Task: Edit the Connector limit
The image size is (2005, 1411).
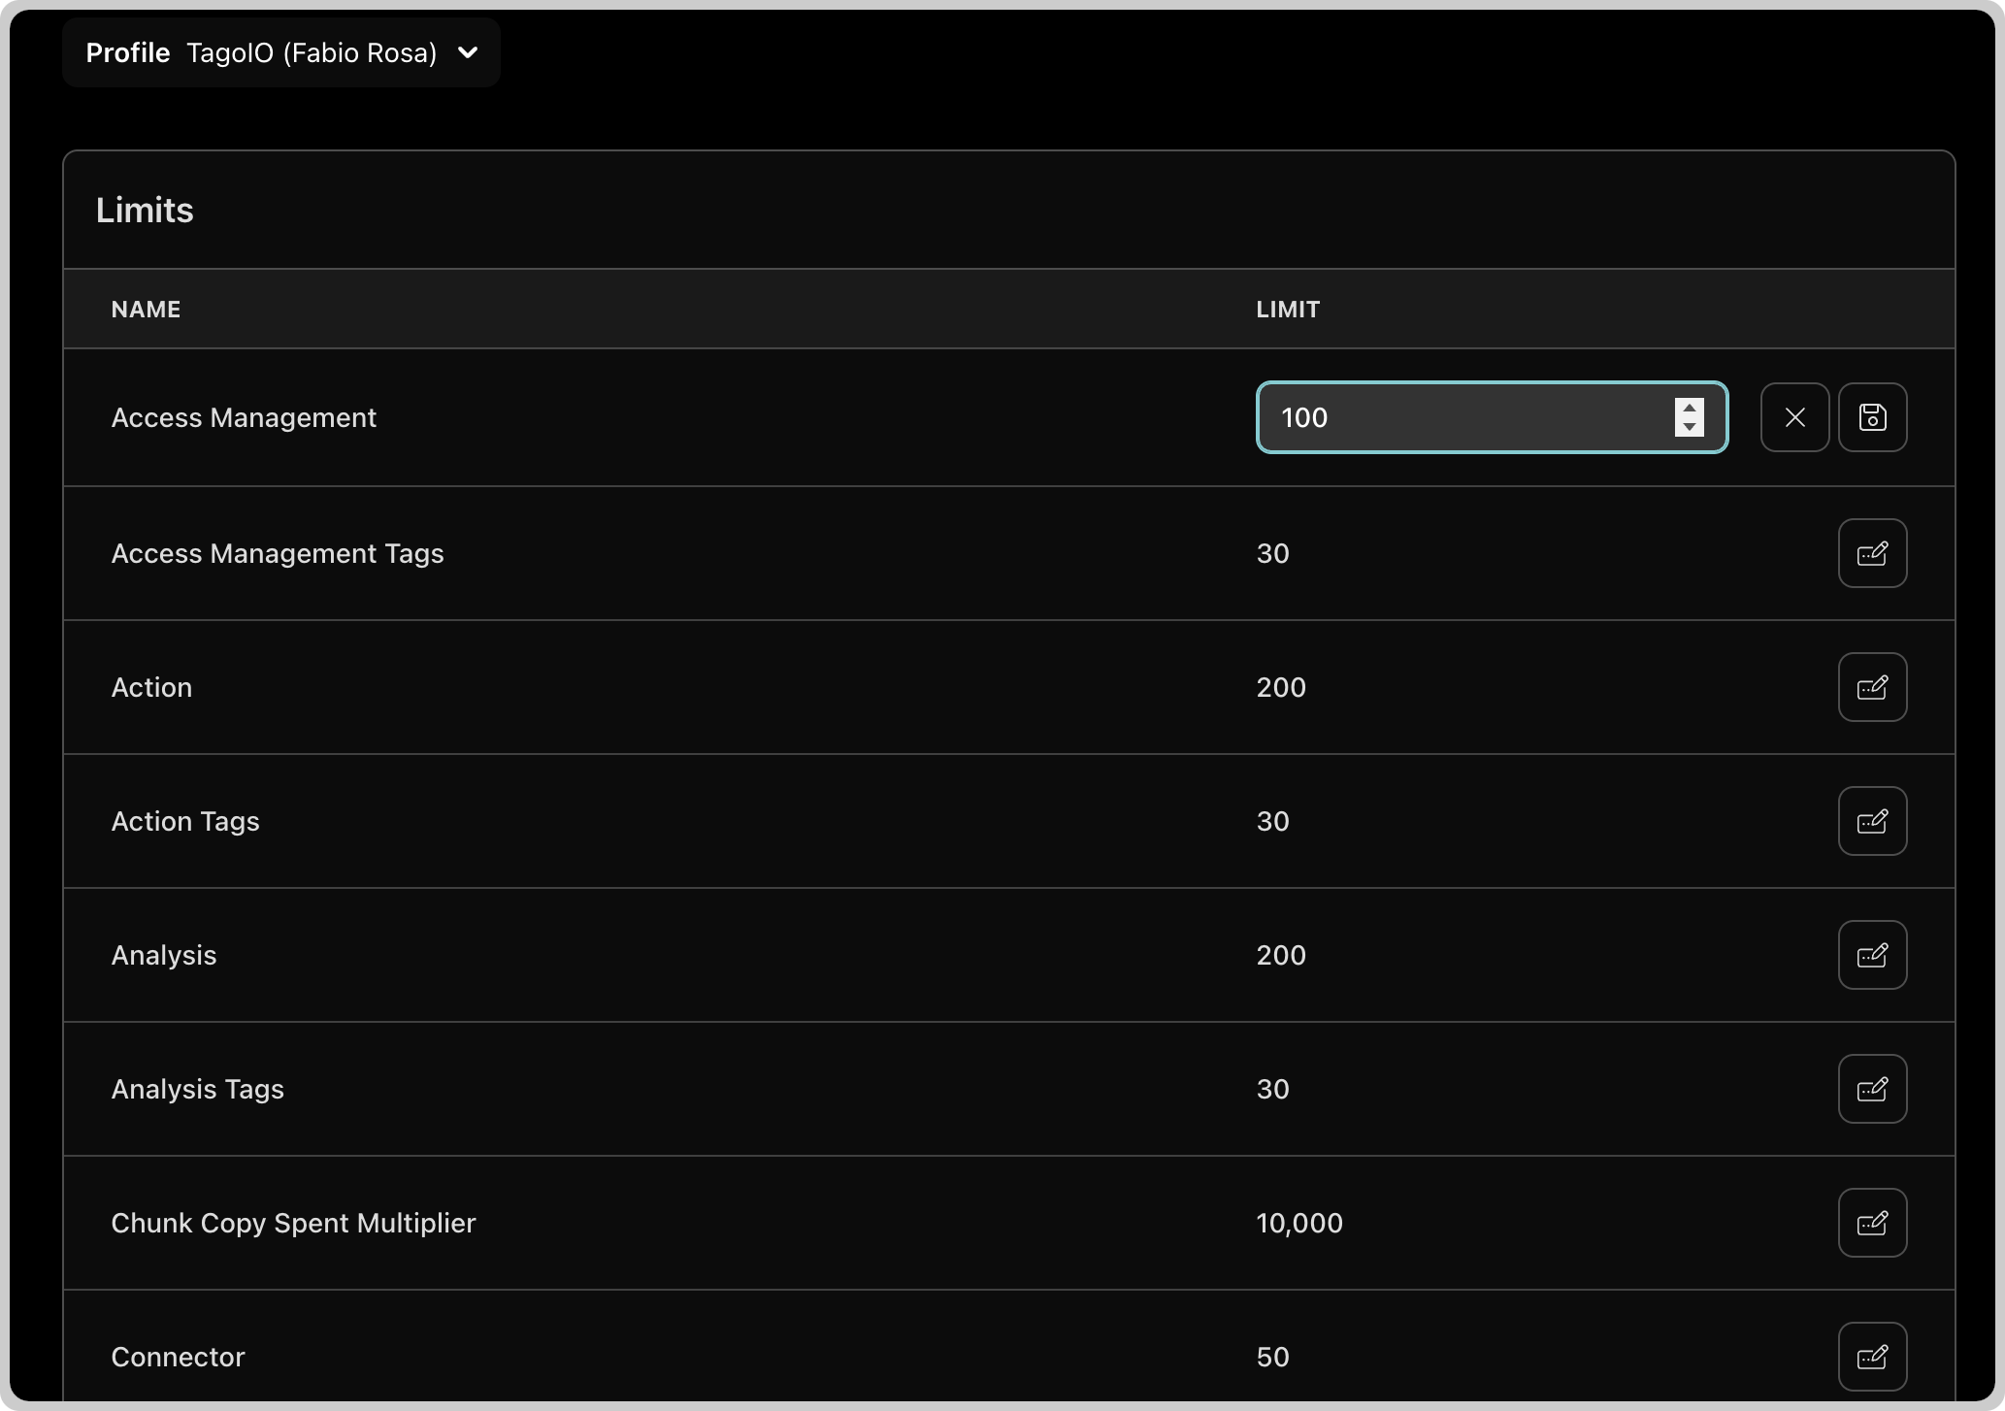Action: tap(1872, 1357)
